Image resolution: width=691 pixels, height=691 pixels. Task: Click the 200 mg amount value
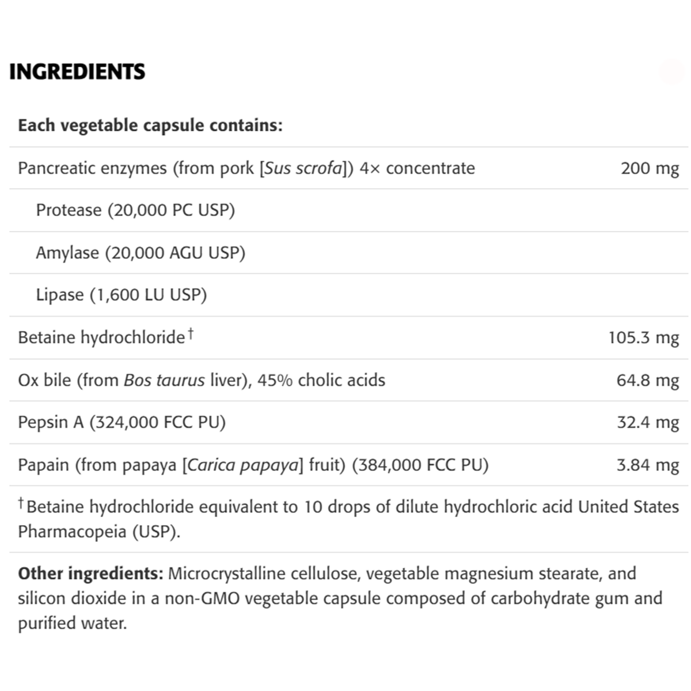[650, 168]
